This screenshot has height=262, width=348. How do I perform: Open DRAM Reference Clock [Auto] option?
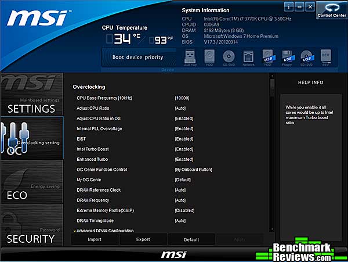(x=180, y=190)
